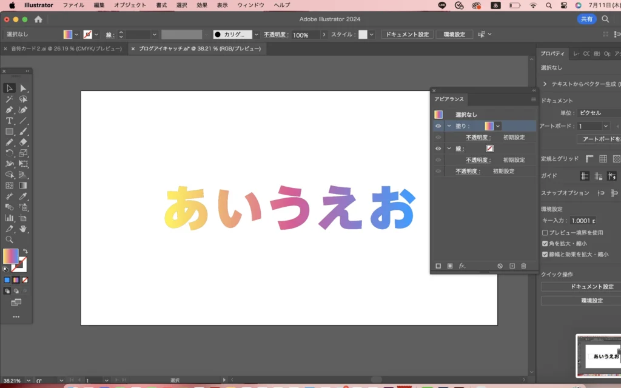Viewport: 621px width, 388px height.
Task: Choose the Zoom tool in the toolbar
Action: click(10, 239)
